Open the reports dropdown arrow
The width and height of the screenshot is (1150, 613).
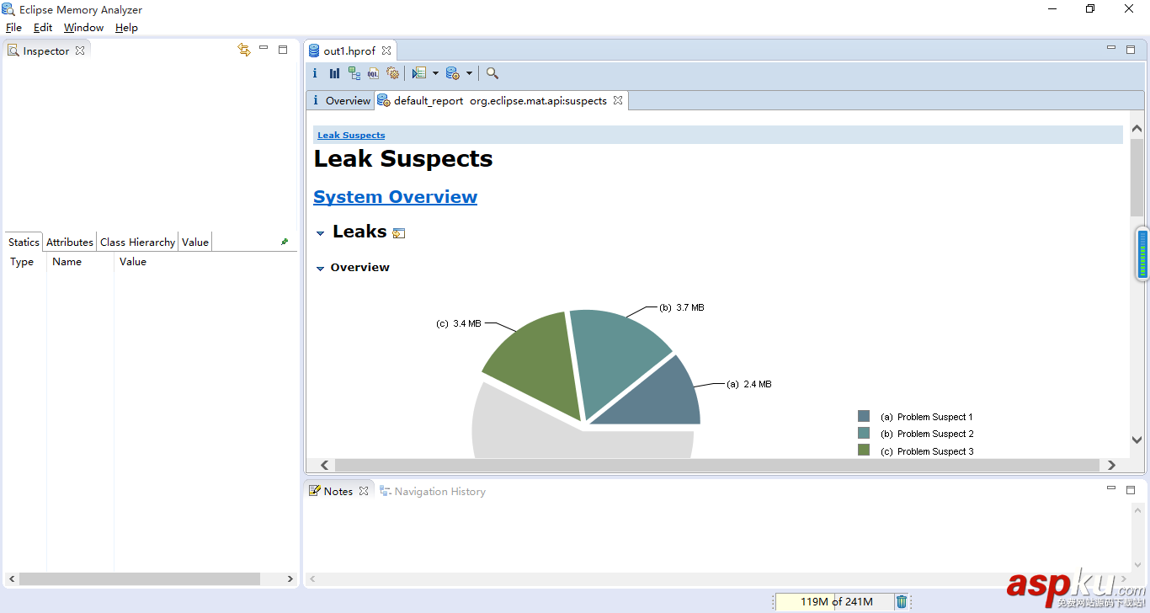[435, 73]
